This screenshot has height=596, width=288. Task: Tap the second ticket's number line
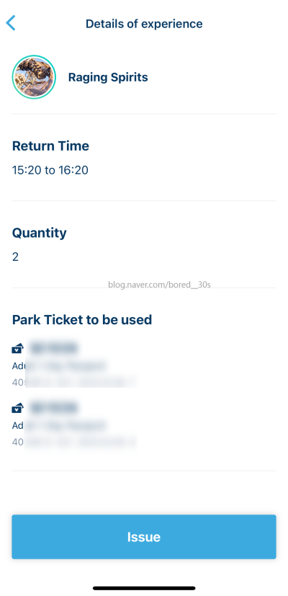coord(74,442)
